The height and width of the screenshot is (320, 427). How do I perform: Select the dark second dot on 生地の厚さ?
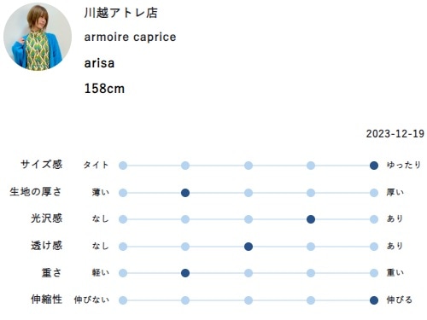185,193
